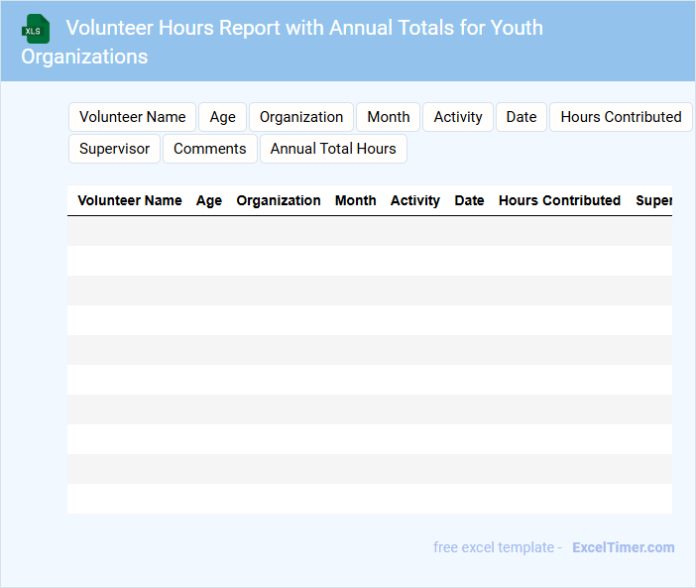
Task: Select the Volunteer Name tag button
Action: (133, 117)
